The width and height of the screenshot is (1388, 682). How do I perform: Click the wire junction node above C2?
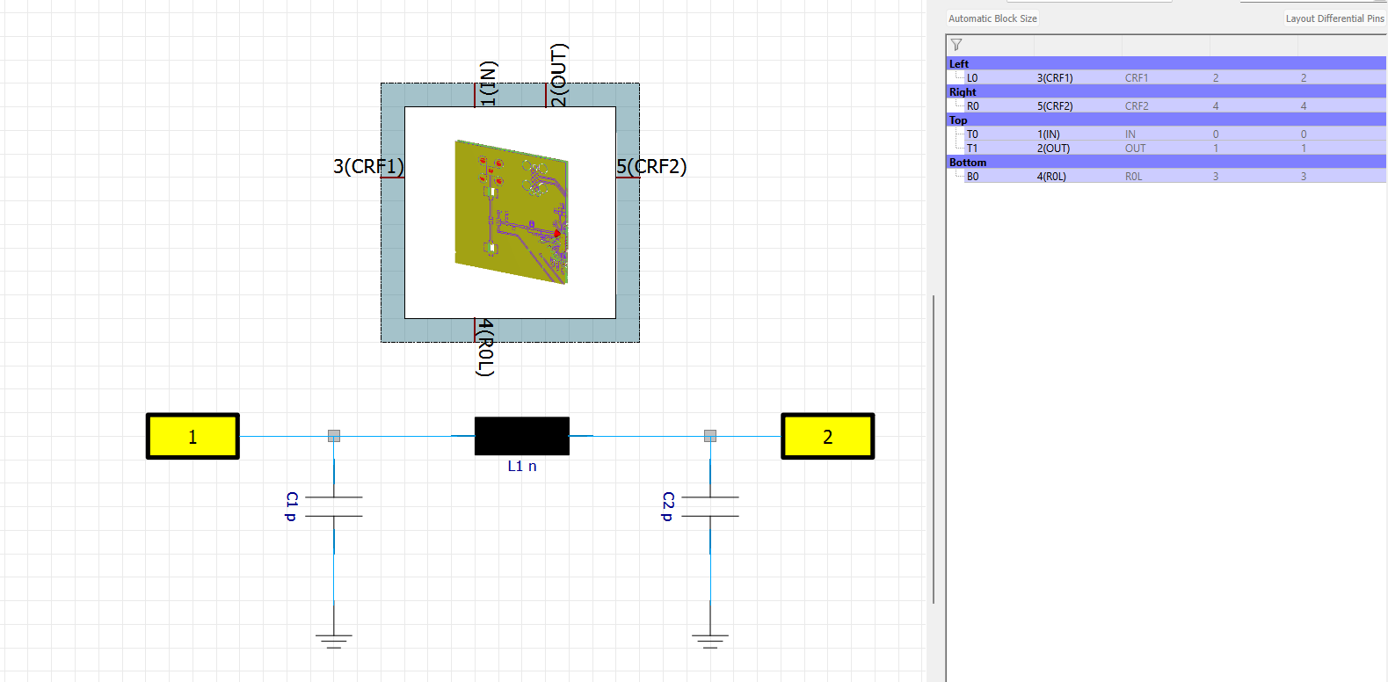click(710, 436)
